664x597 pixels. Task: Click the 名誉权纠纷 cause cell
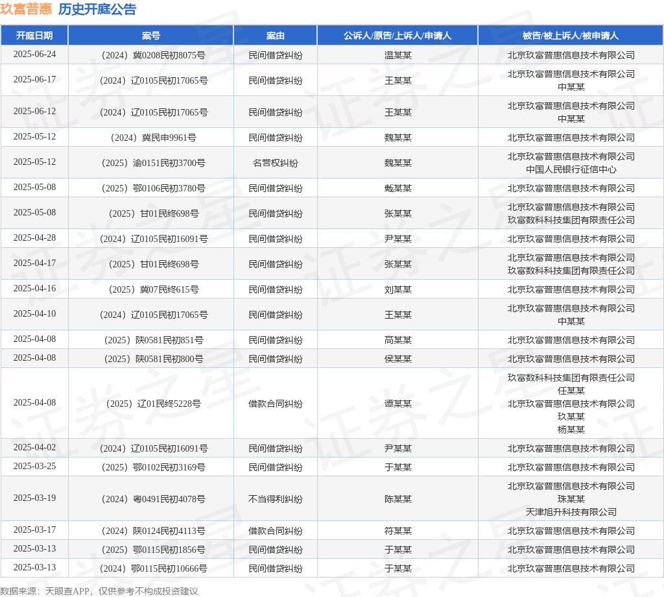pos(275,163)
